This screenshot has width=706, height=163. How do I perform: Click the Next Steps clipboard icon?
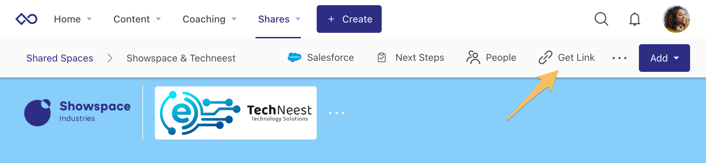(x=382, y=57)
